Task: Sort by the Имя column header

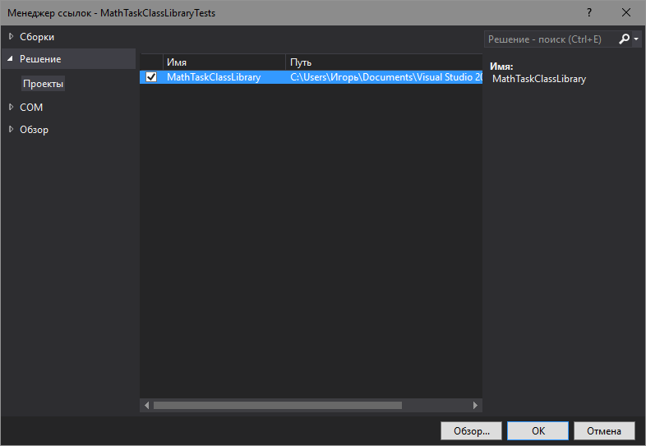Action: [224, 62]
